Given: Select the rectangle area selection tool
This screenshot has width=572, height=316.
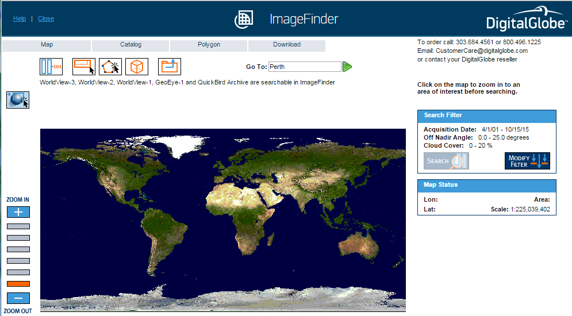Looking at the screenshot, I should pyautogui.click(x=83, y=67).
